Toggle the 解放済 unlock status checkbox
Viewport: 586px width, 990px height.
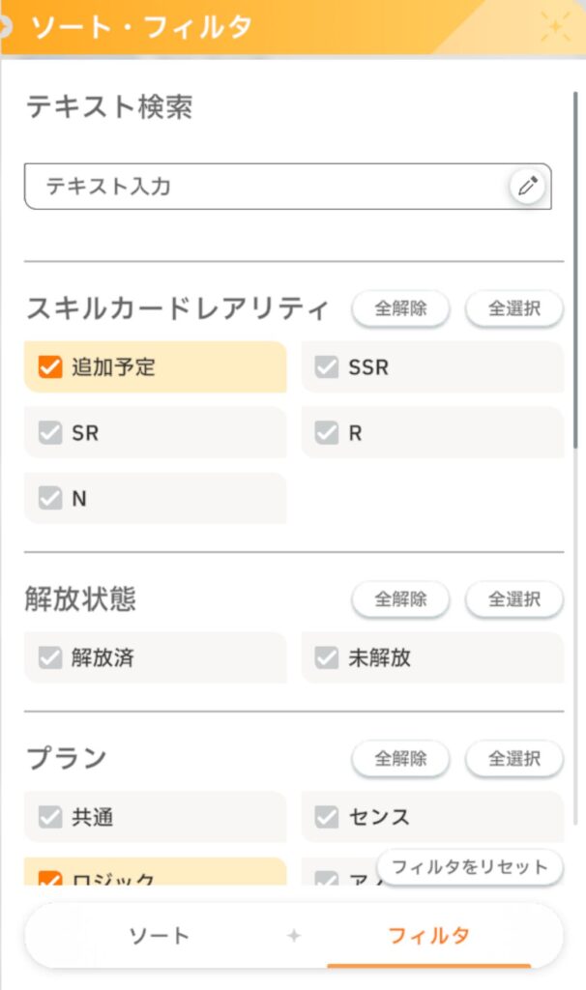point(50,658)
